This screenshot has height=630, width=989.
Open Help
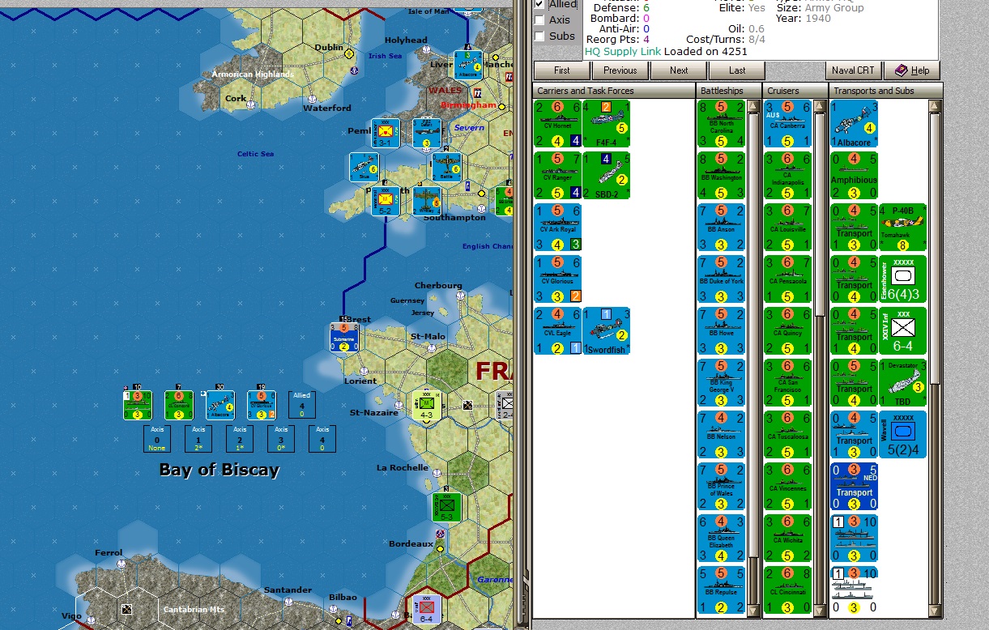pyautogui.click(x=912, y=70)
